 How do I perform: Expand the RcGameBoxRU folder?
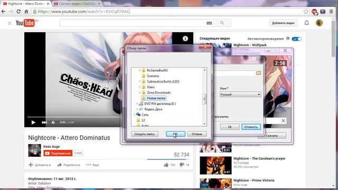(139, 70)
